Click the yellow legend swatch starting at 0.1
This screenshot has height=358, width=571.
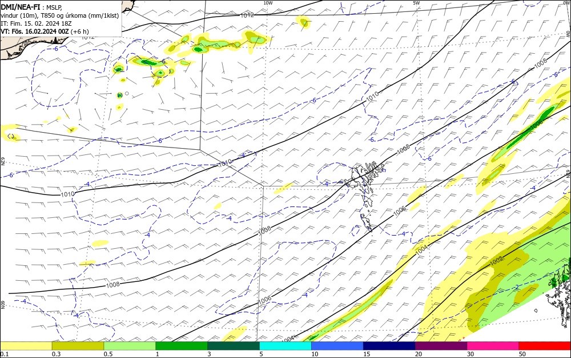coord(26,346)
